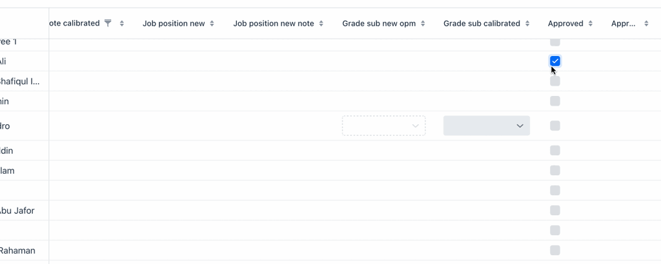Open Grade sub calibrated dropdown
Screen dimensions: 661x264
[x=487, y=126]
